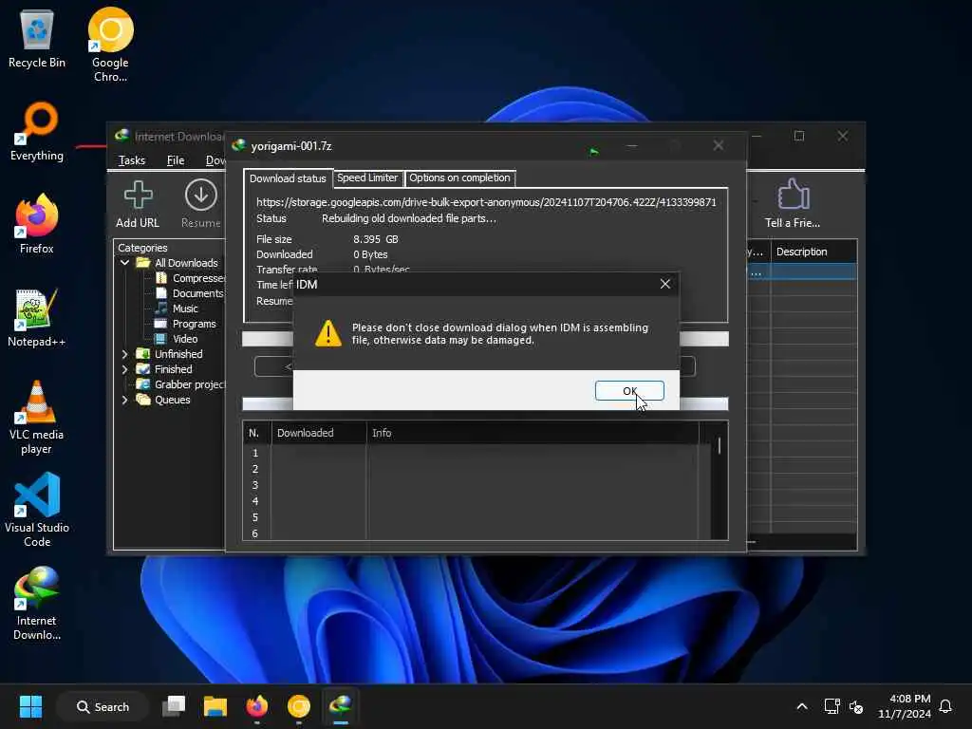Switch to the Speed Limiter tab
This screenshot has height=729, width=972.
point(367,178)
